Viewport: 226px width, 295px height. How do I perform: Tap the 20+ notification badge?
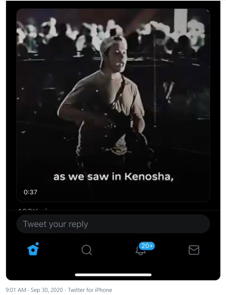click(147, 246)
